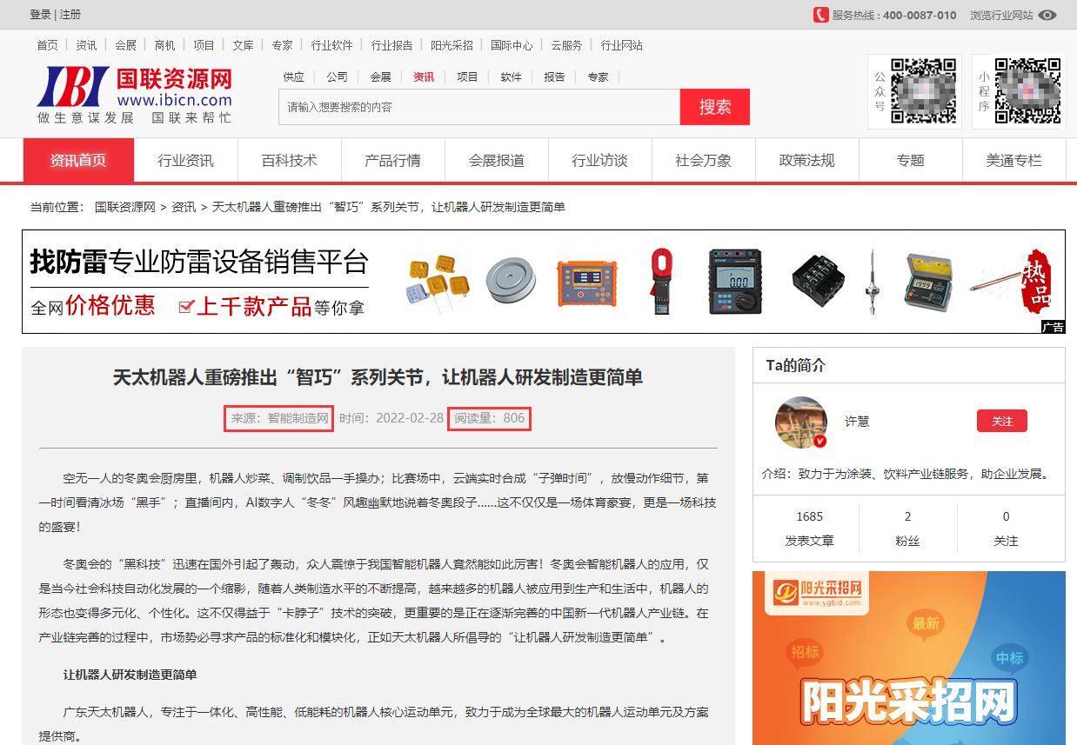Click 许慧's profile avatar

pos(800,422)
